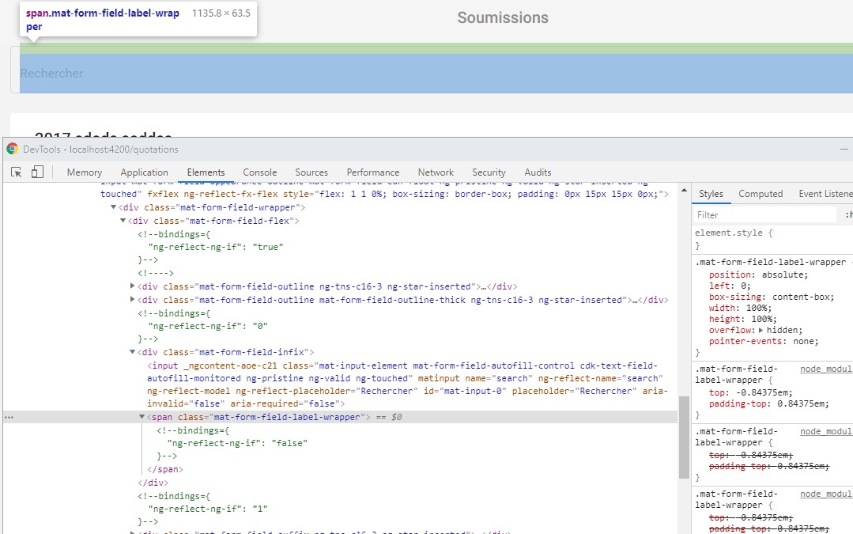Open the Console tab
Viewport: 853px width, 534px height.
pos(259,172)
